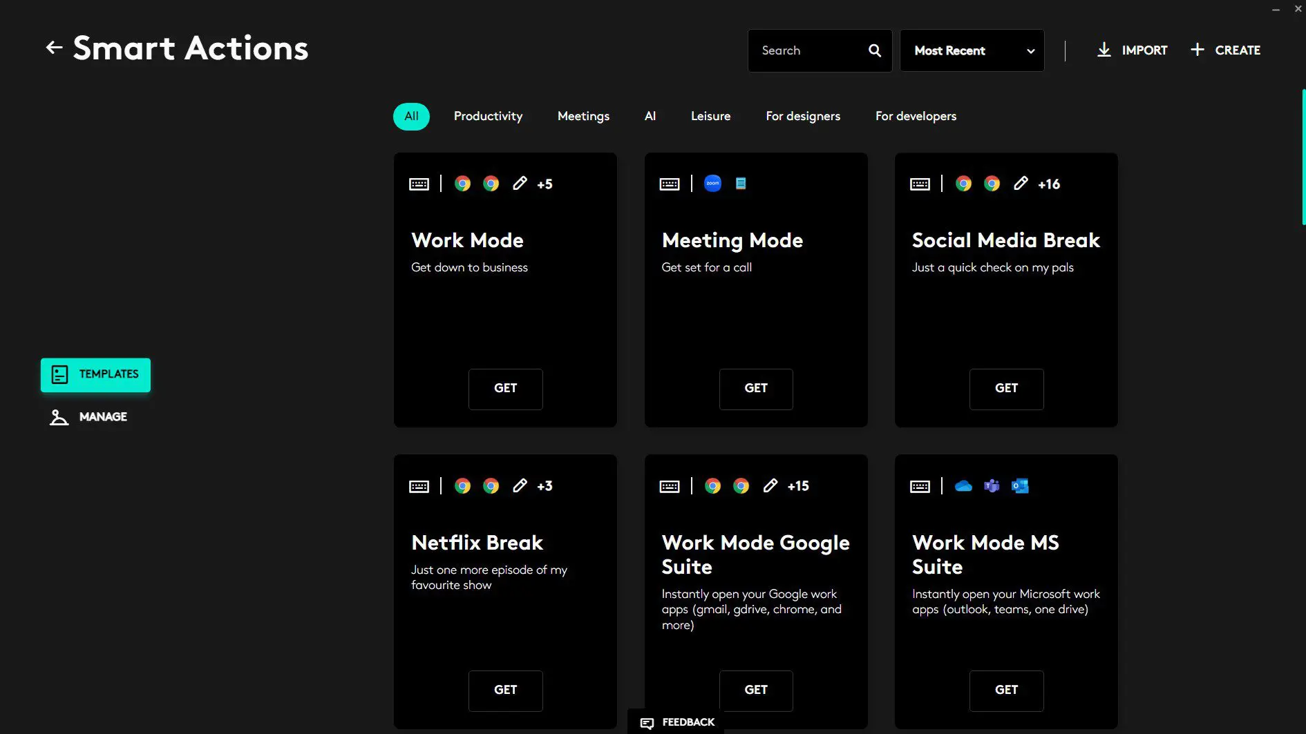The height and width of the screenshot is (734, 1306).
Task: Click the back arrow beside Smart Actions
Action: 54,48
